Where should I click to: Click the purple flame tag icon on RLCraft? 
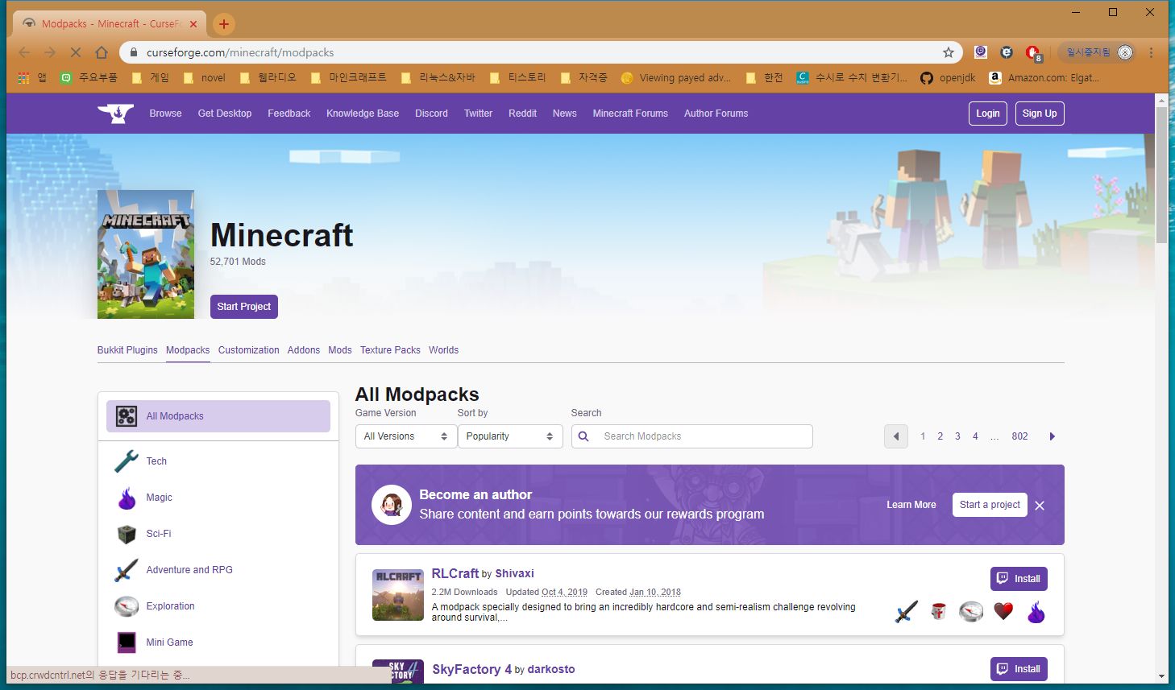[1036, 612]
